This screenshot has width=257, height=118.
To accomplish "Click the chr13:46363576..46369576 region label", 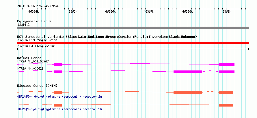I will (x=38, y=6).
